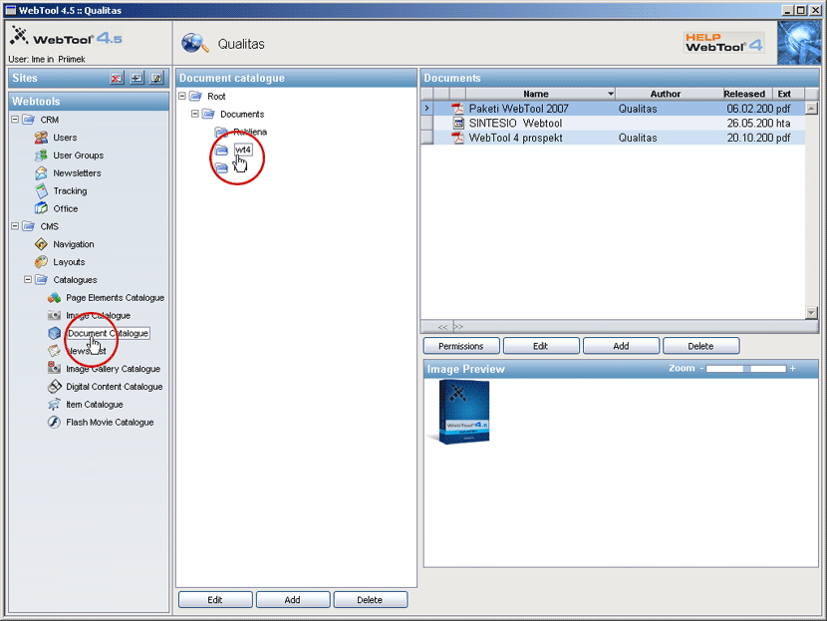Click the red delete icon in Sites header
The image size is (827, 621).
point(117,78)
